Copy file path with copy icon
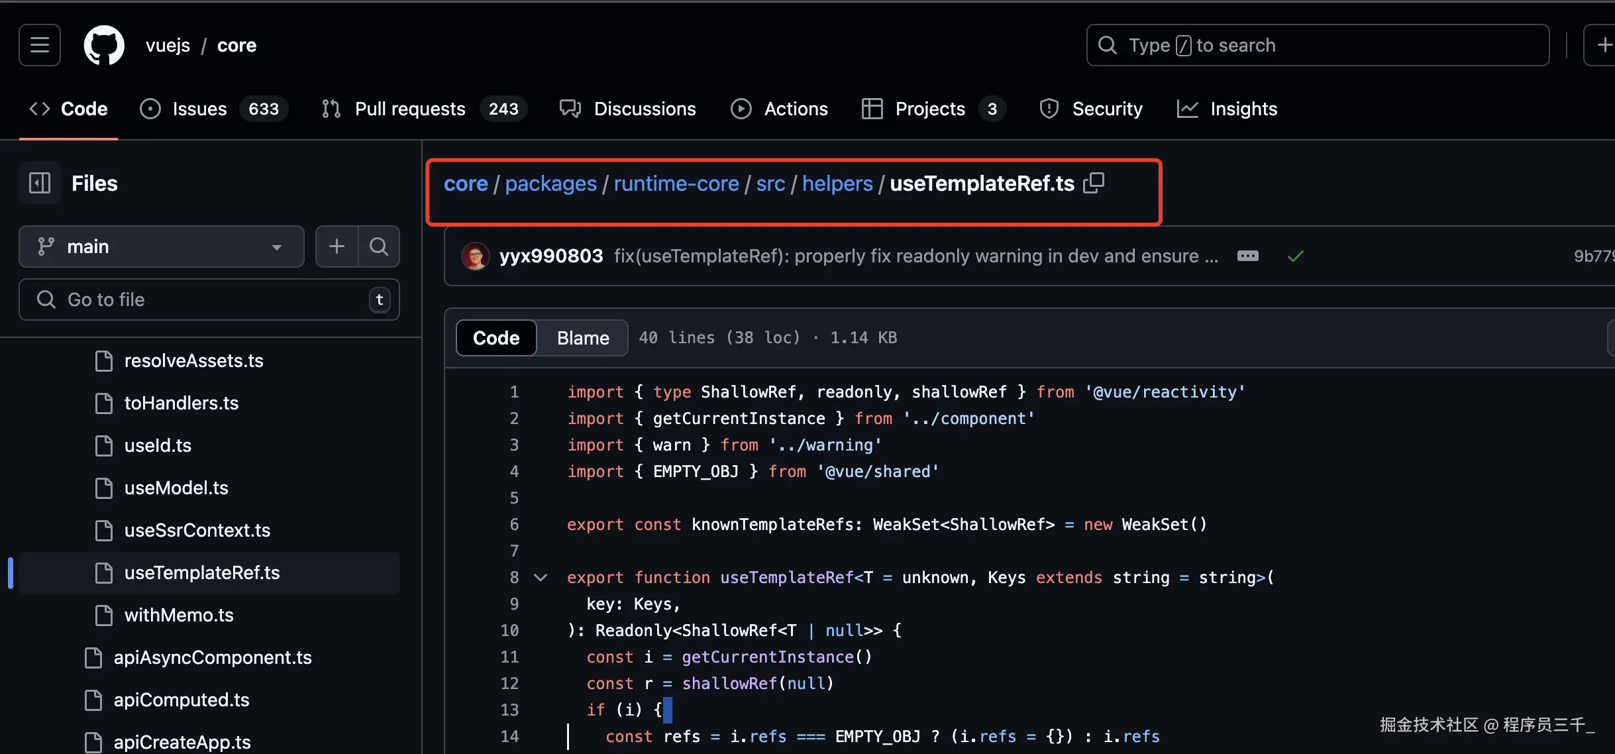Image resolution: width=1615 pixels, height=754 pixels. pyautogui.click(x=1094, y=183)
